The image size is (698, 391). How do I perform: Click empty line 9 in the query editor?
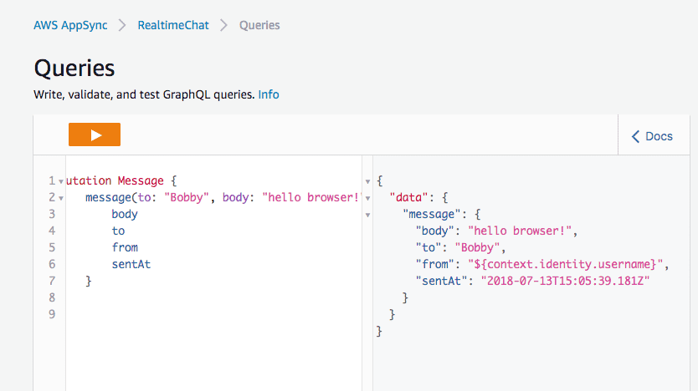pyautogui.click(x=209, y=314)
